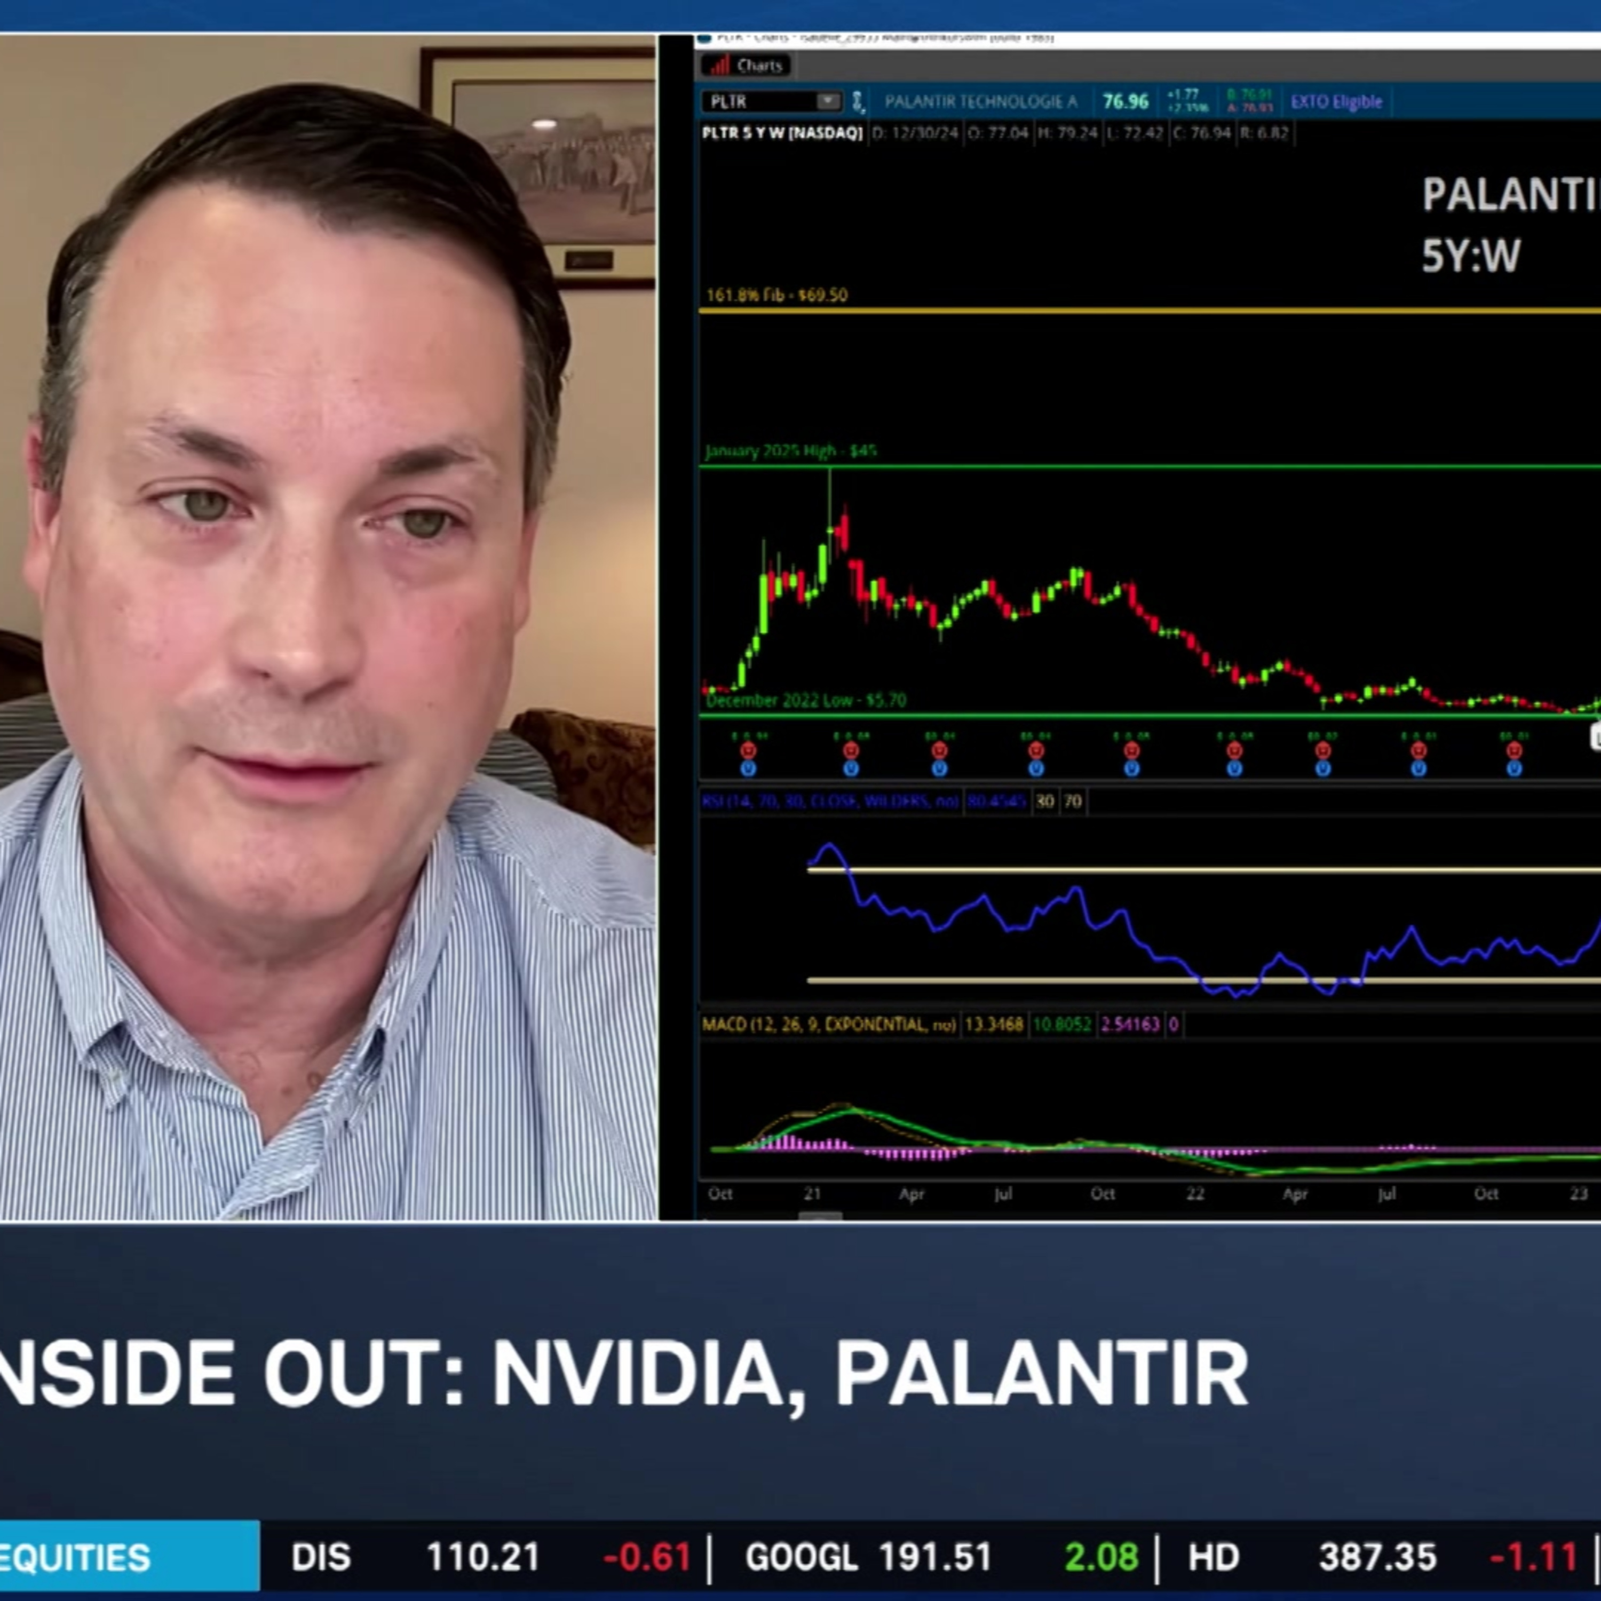This screenshot has width=1601, height=1601.
Task: Click the GOOGL price 191.51
Action: 936,1558
